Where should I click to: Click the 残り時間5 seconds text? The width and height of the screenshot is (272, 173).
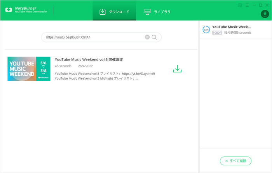tap(238, 33)
